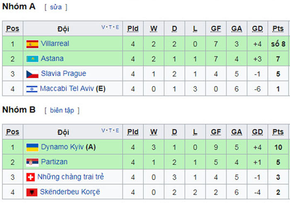Screen dimensions: 290x203
Task: Click the V link in Nhóm A table header
Action: point(103,27)
